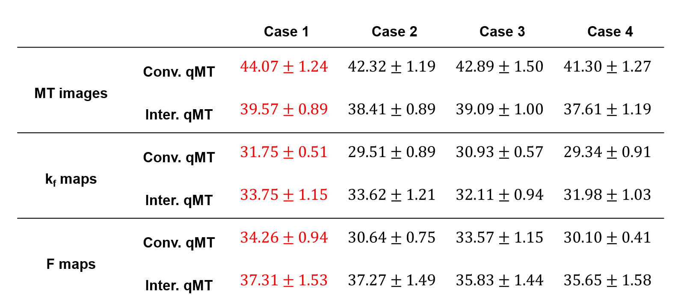Screen dimensions: 675x304
Task: Select the cell reading 33.62 ± 1.21
Action: [x=391, y=195]
